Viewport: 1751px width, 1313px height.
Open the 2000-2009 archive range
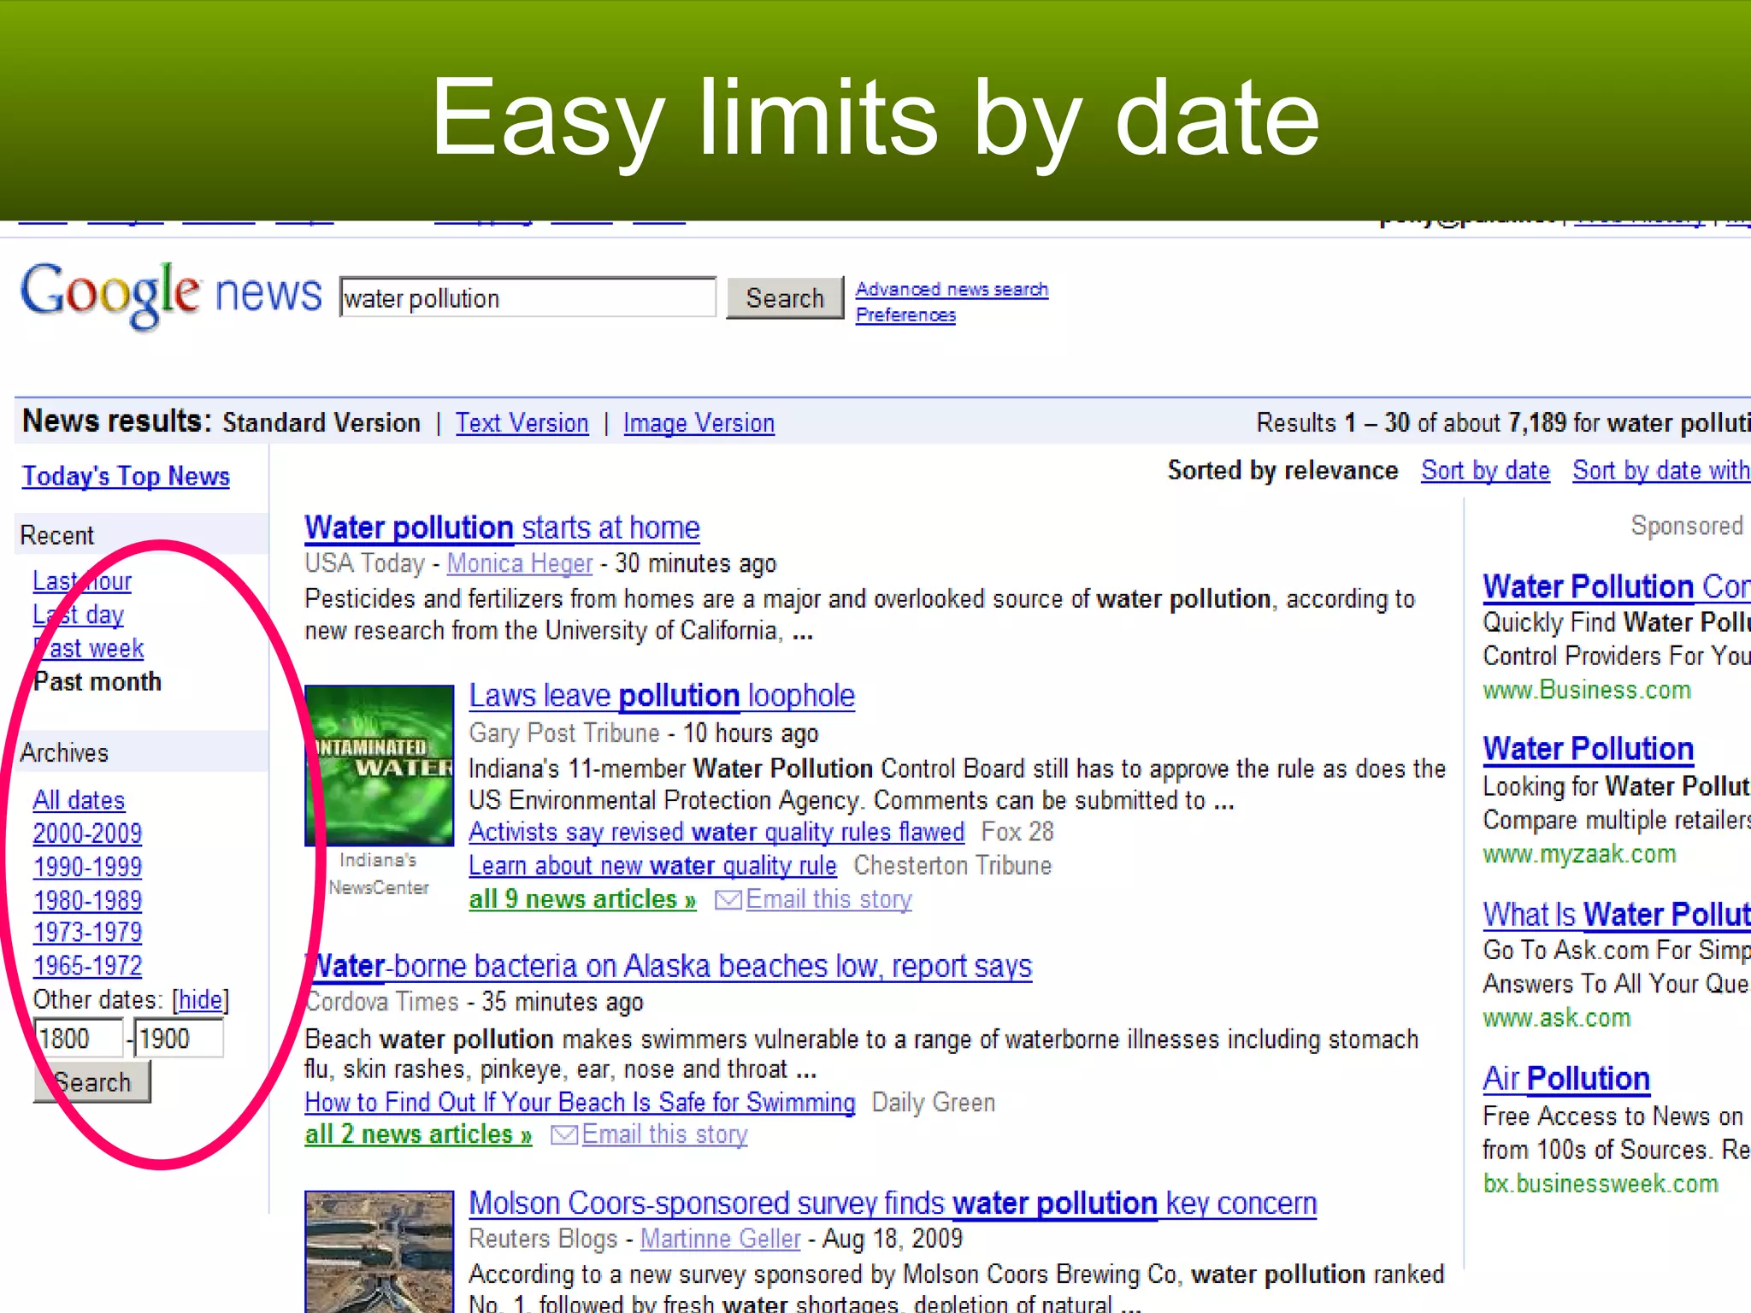tap(87, 833)
